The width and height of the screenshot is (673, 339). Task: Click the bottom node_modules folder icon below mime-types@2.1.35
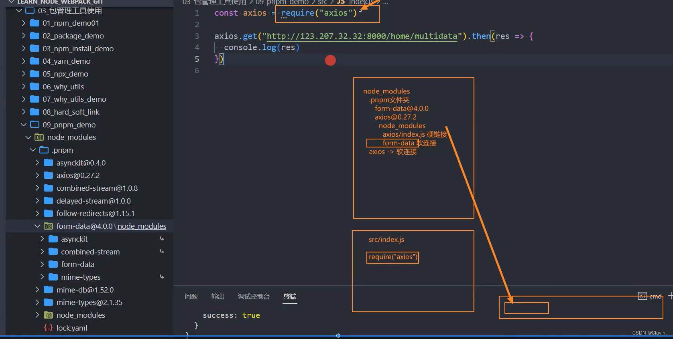(49, 315)
